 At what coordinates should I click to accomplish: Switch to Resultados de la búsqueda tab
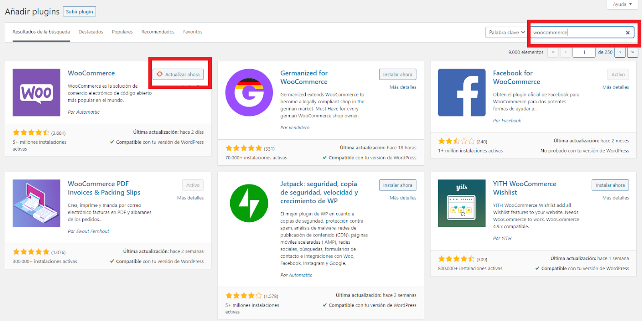[41, 32]
